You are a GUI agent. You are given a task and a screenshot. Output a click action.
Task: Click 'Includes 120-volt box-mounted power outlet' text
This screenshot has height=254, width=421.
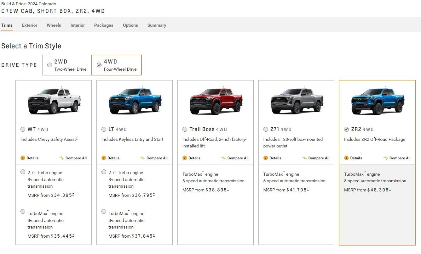(x=293, y=142)
